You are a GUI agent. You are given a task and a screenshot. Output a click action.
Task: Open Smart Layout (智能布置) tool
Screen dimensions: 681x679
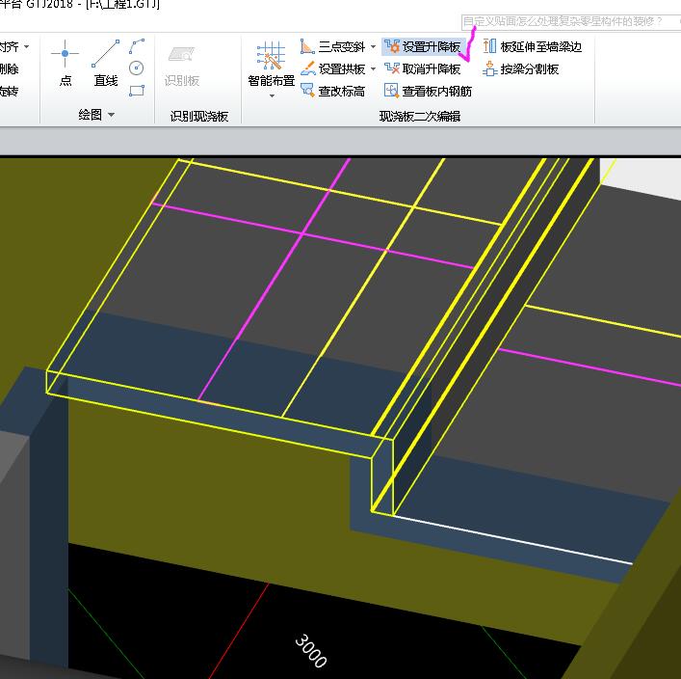tap(271, 64)
